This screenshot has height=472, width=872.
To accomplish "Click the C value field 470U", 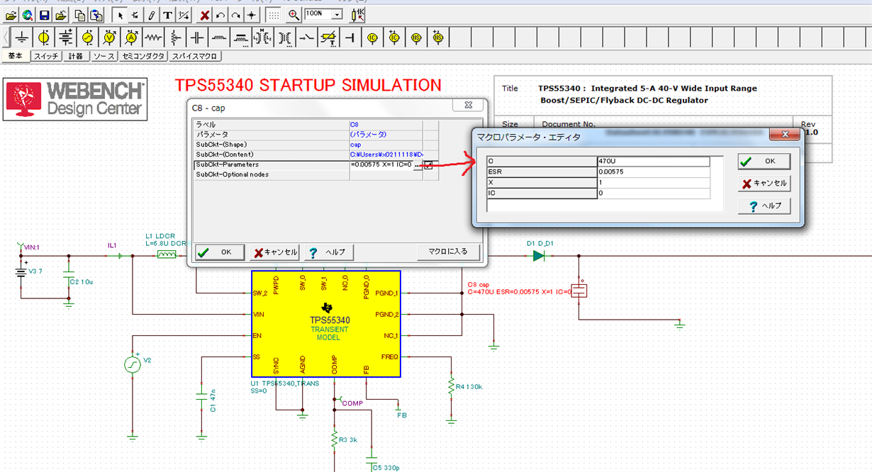I will pyautogui.click(x=654, y=161).
